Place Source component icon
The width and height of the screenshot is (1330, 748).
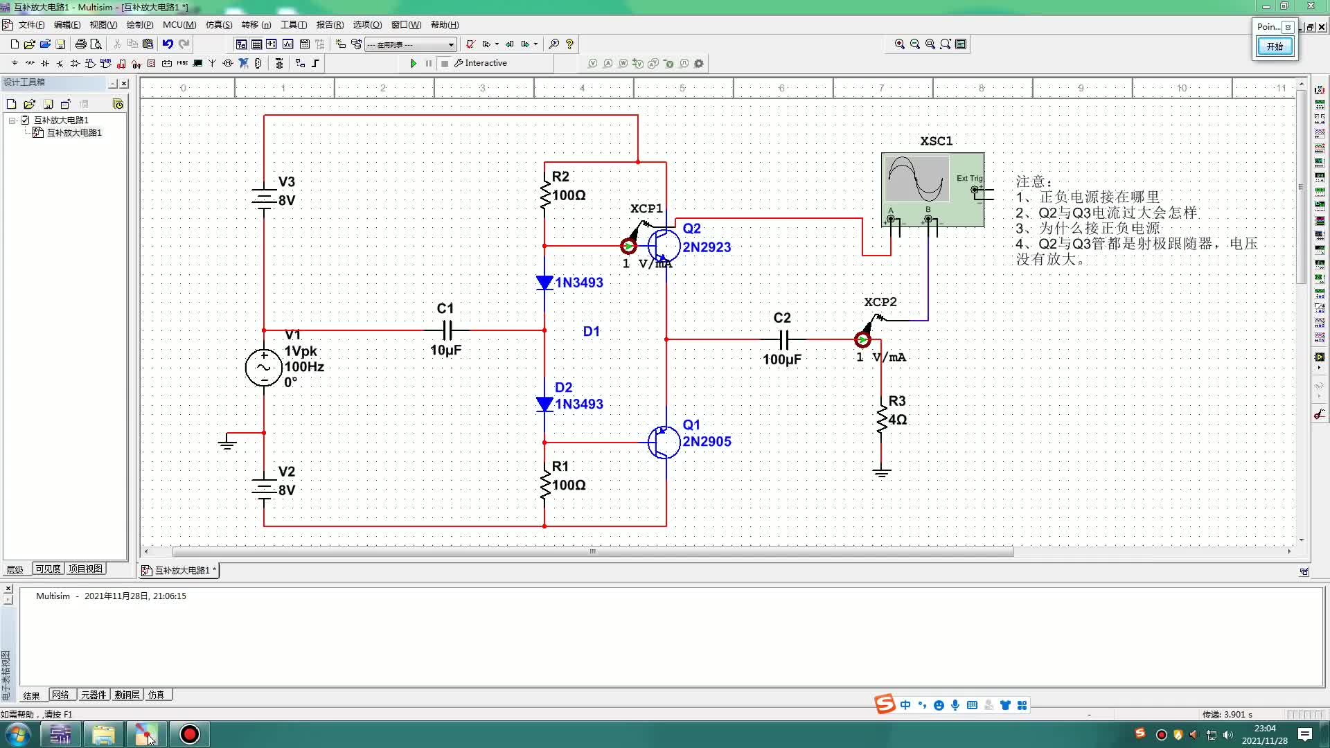(15, 63)
